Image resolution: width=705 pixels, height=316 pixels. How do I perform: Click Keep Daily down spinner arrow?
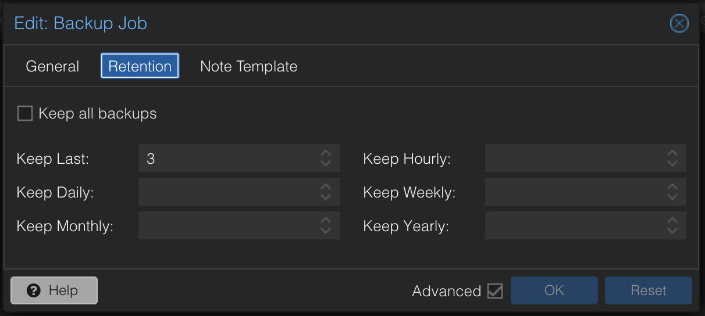326,197
